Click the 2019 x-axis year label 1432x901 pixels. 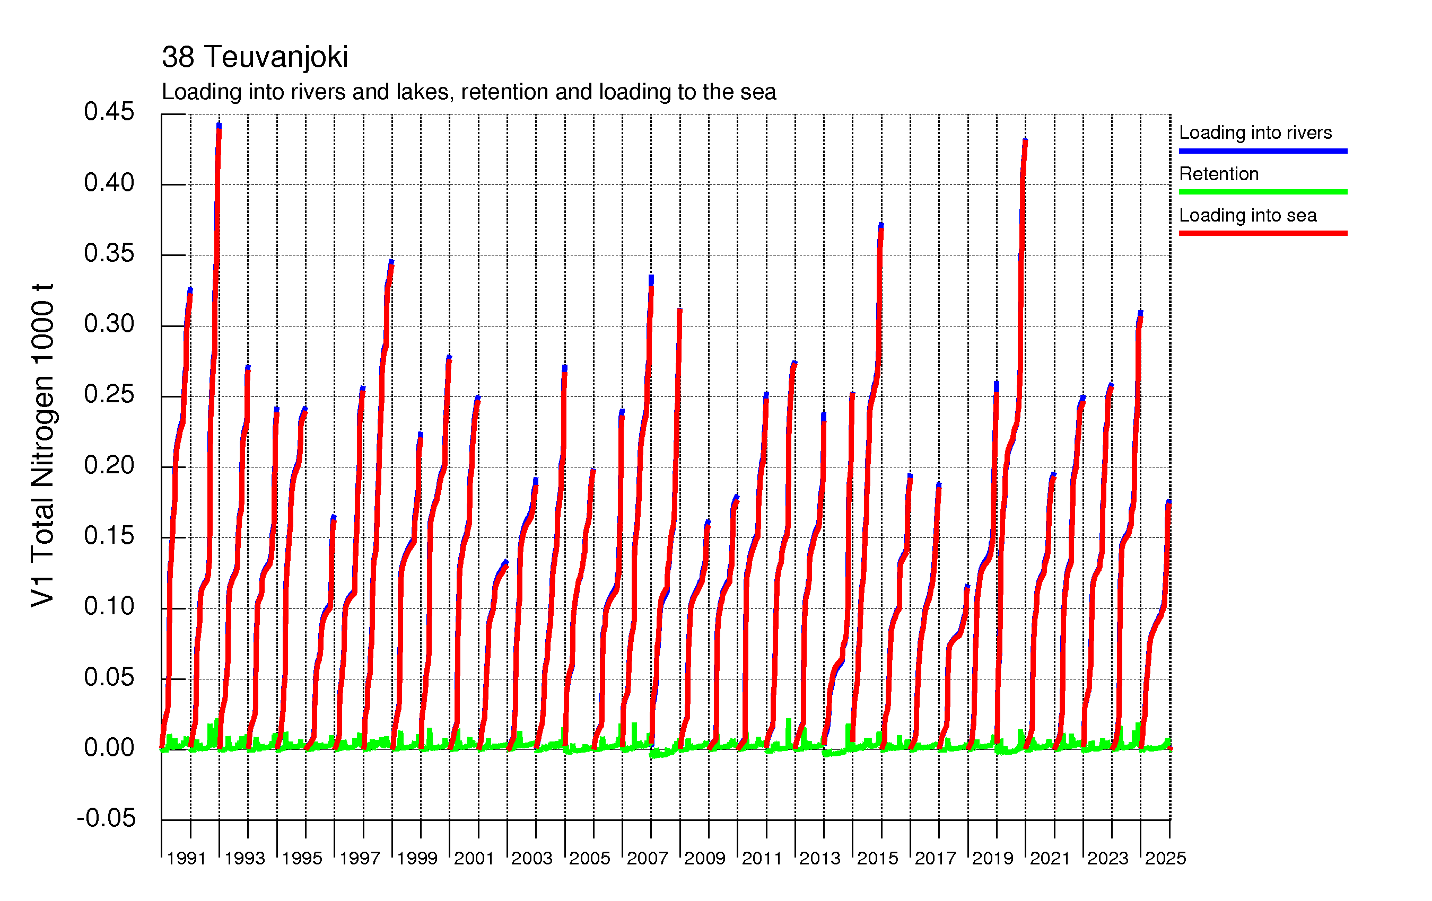(992, 858)
